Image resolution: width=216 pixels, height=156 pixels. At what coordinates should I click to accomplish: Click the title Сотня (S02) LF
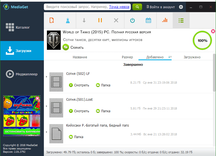pyautogui.click(x=78, y=74)
